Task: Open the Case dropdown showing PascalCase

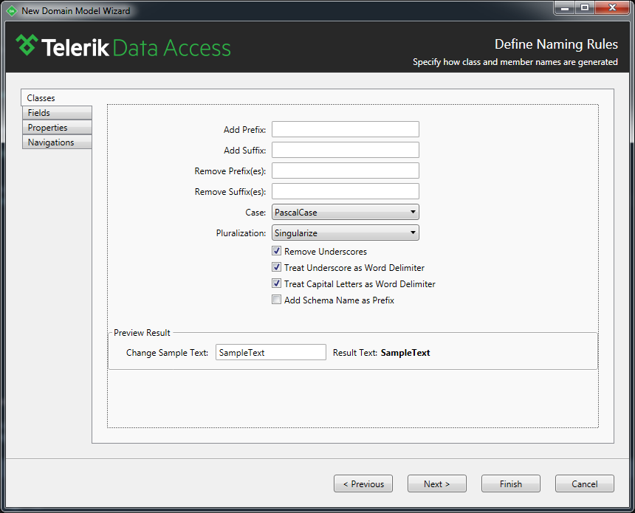Action: (346, 212)
